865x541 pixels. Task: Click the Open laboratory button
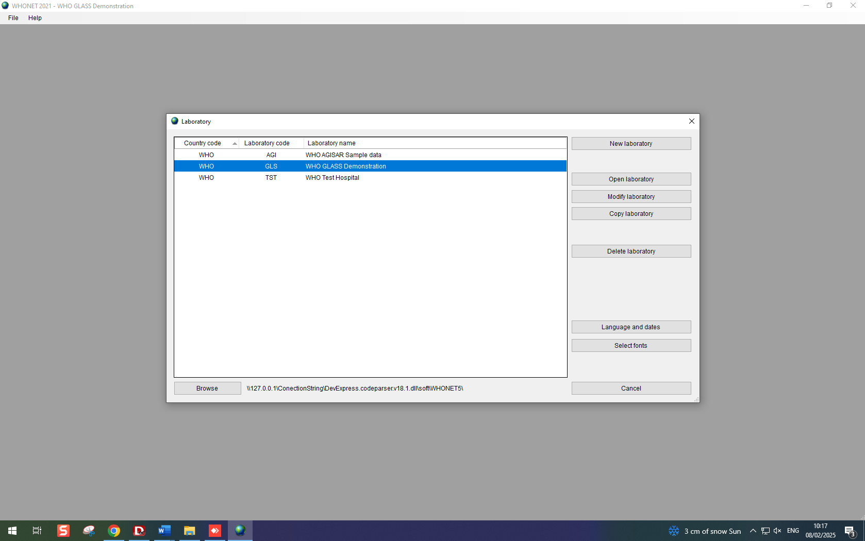coord(631,179)
